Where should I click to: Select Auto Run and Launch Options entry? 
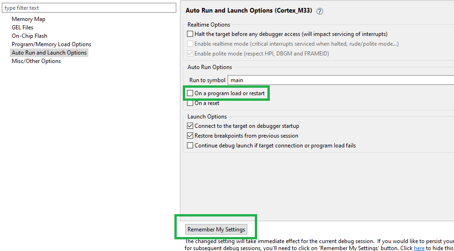click(49, 53)
